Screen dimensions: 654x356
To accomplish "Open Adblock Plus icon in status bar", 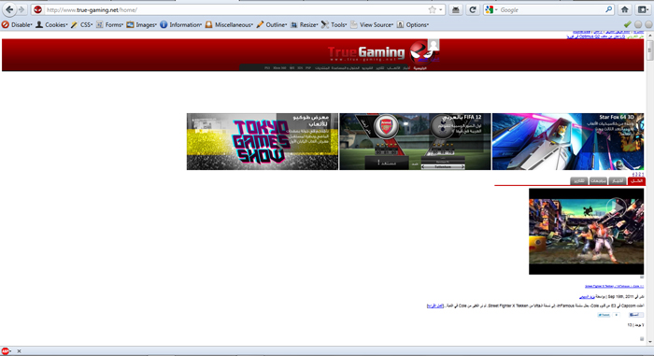I will 5,351.
